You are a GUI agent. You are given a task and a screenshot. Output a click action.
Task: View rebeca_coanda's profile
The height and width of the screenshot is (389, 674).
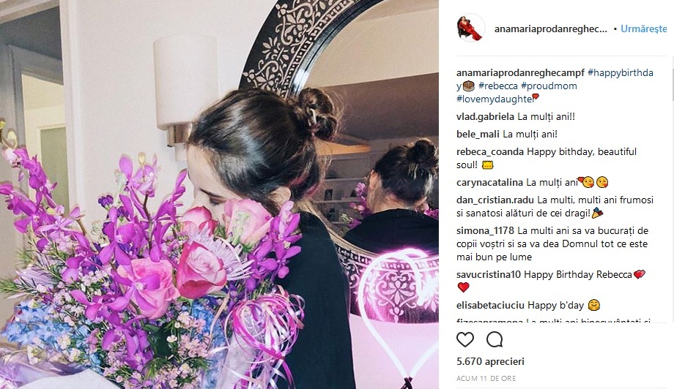tap(490, 152)
